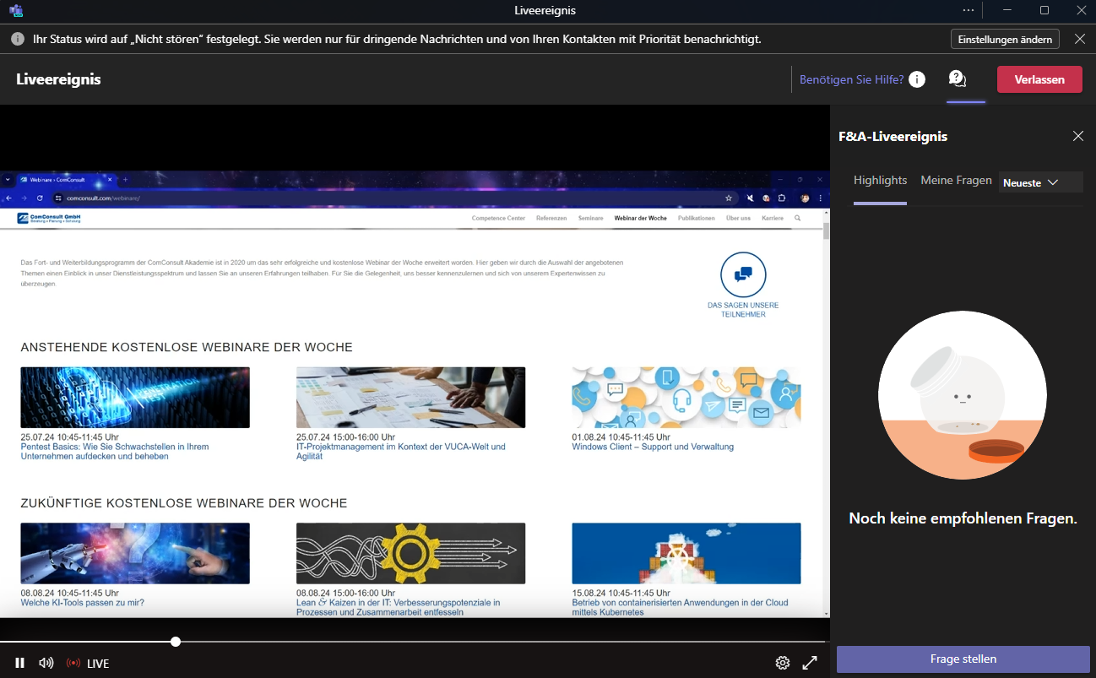Open the three-dot more options menu
Image resolution: width=1096 pixels, height=678 pixels.
[968, 10]
